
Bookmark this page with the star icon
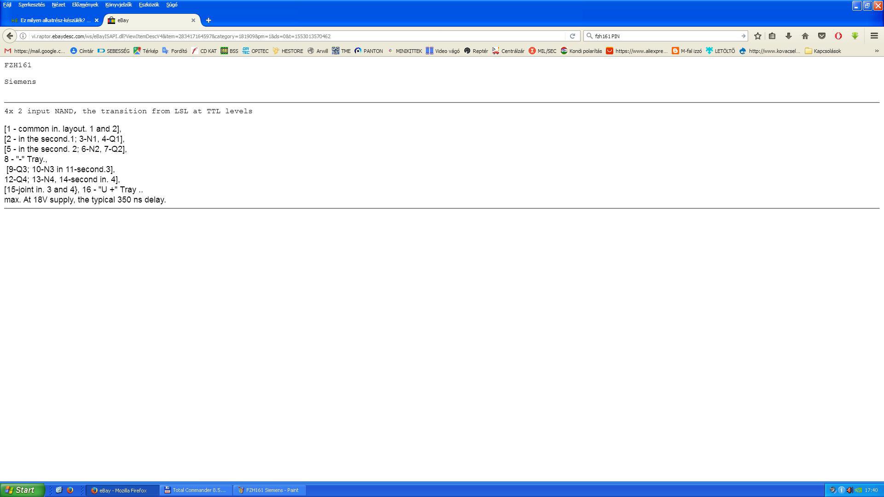757,36
